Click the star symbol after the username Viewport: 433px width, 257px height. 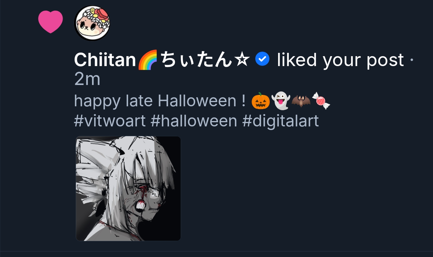(242, 59)
